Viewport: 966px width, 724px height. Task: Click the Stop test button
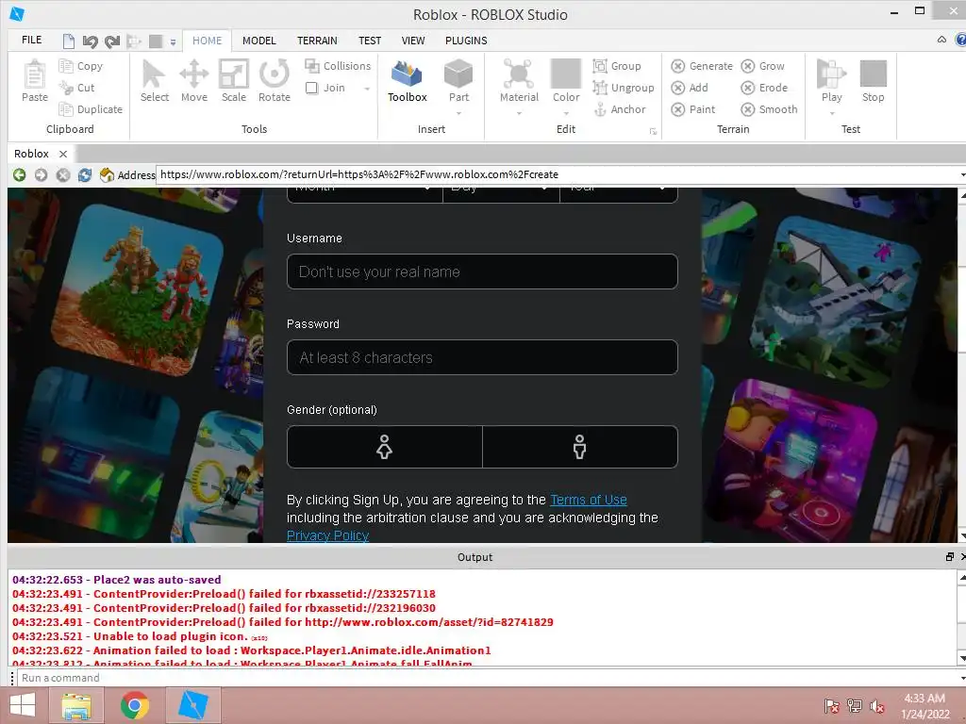coord(873,81)
